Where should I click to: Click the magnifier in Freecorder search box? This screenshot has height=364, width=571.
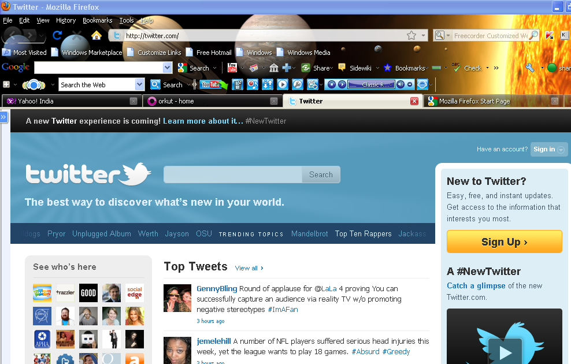[533, 35]
